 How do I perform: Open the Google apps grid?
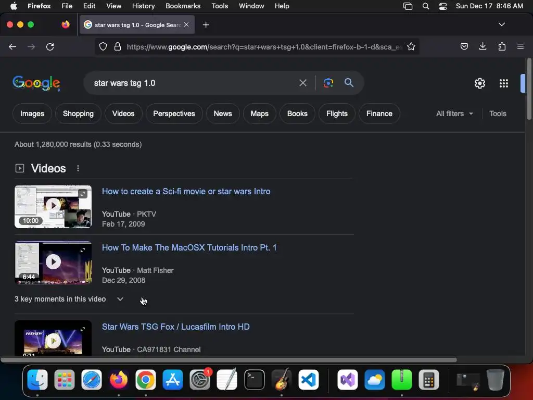[x=504, y=83]
